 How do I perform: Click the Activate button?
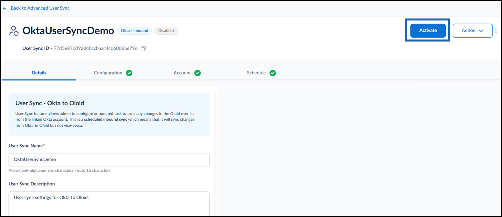point(428,30)
